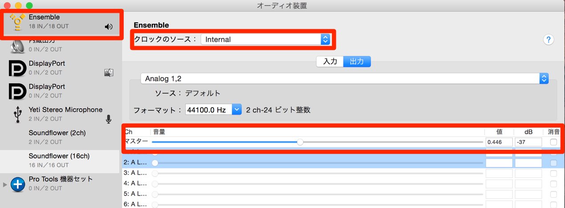The image size is (565, 208).
Task: Click the master dB field showing -37
Action: (529, 142)
